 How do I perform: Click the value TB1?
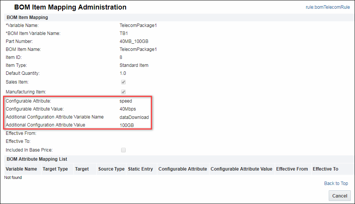pos(124,33)
